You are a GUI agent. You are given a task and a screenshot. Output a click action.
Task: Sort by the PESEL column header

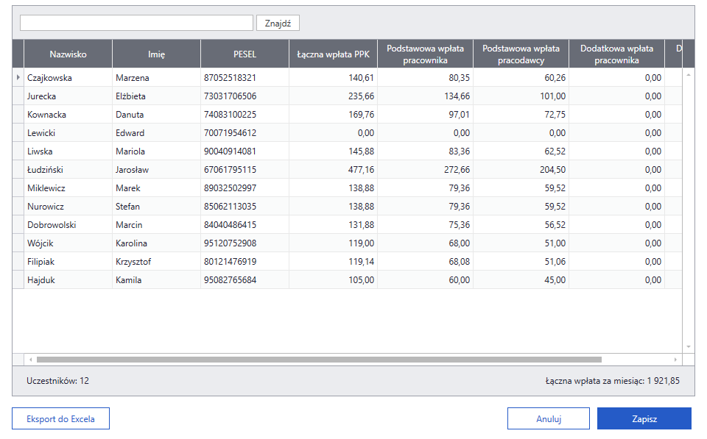click(245, 54)
